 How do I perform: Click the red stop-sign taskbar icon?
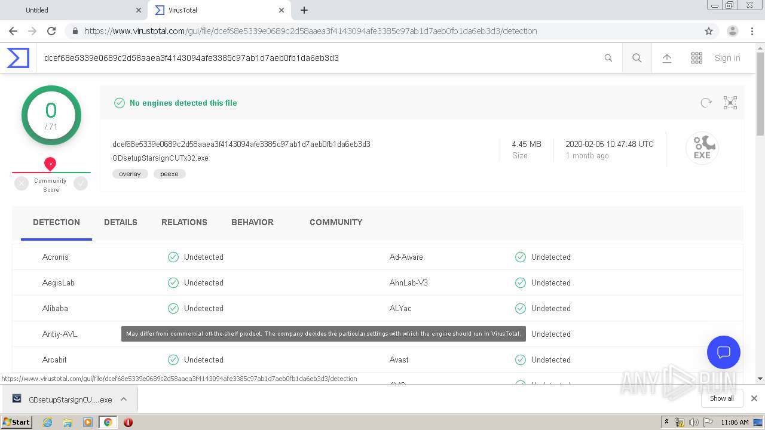coord(128,422)
